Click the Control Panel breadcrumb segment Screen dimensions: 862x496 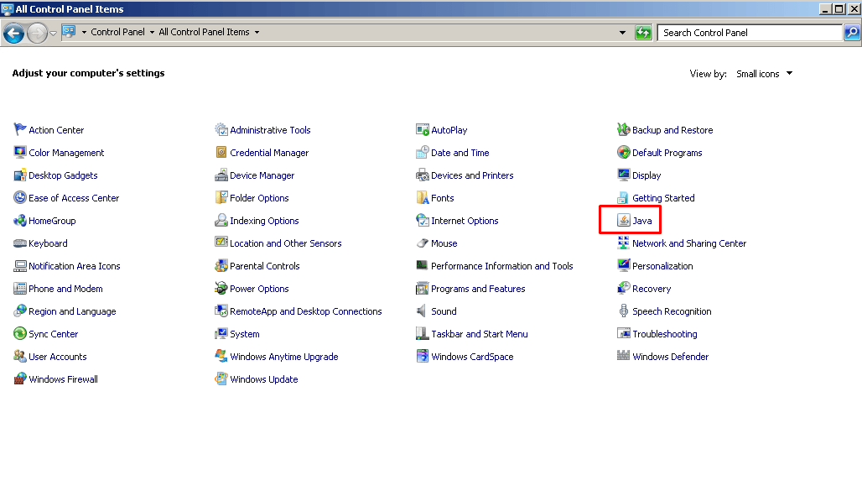(117, 32)
